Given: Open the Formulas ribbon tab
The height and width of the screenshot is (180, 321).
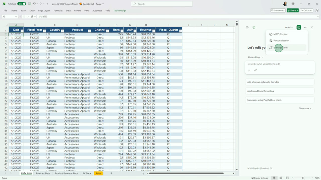Looking at the screenshot, I should pyautogui.click(x=58, y=11).
